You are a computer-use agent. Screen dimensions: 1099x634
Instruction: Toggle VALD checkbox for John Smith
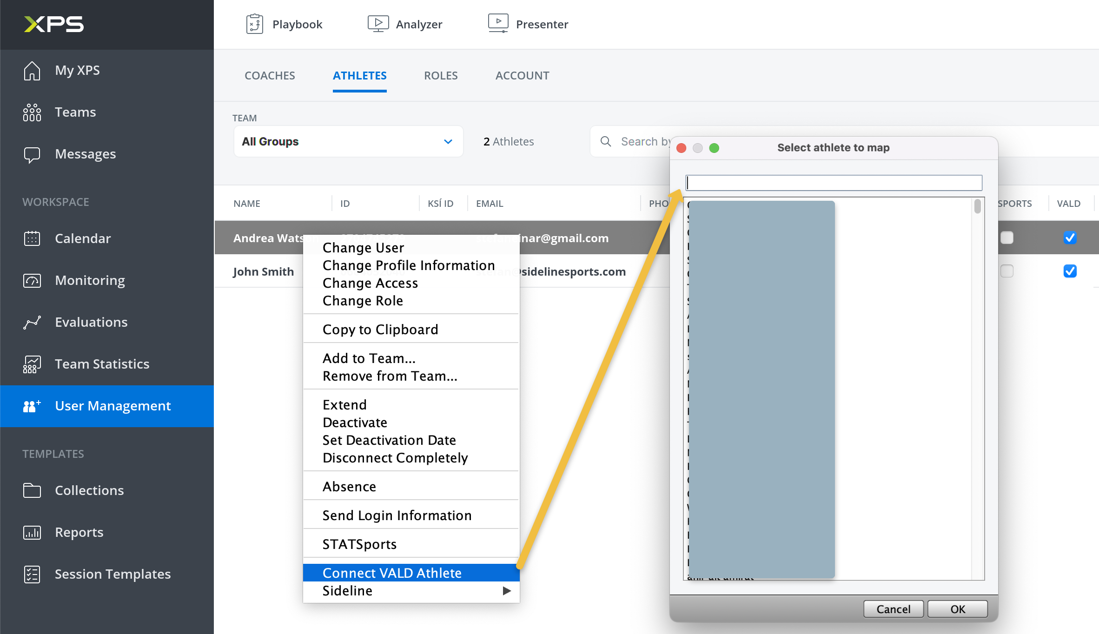(1070, 271)
